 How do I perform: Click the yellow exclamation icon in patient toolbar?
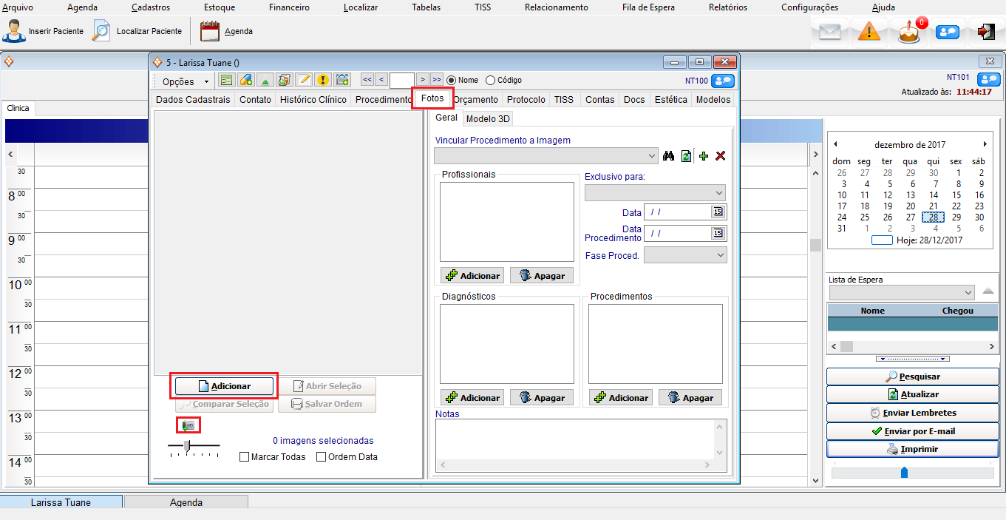pyautogui.click(x=323, y=80)
